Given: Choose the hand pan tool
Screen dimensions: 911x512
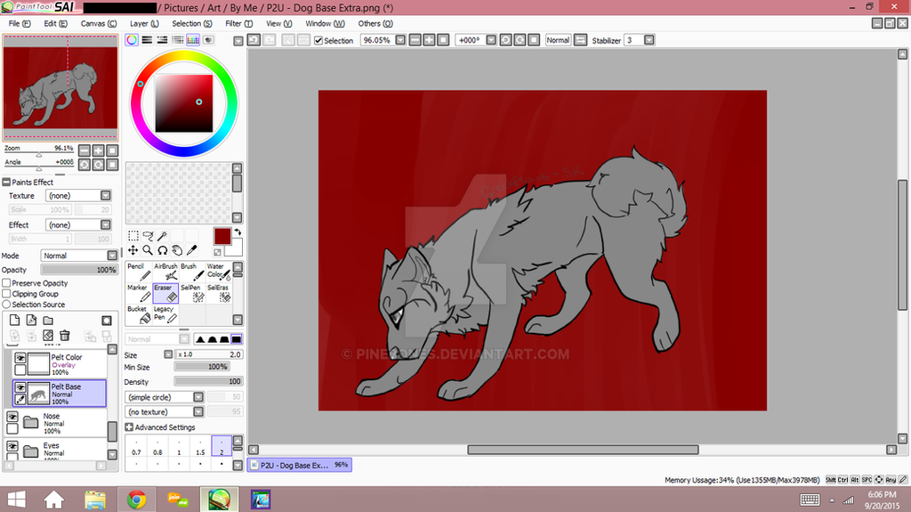Looking at the screenshot, I should [177, 250].
